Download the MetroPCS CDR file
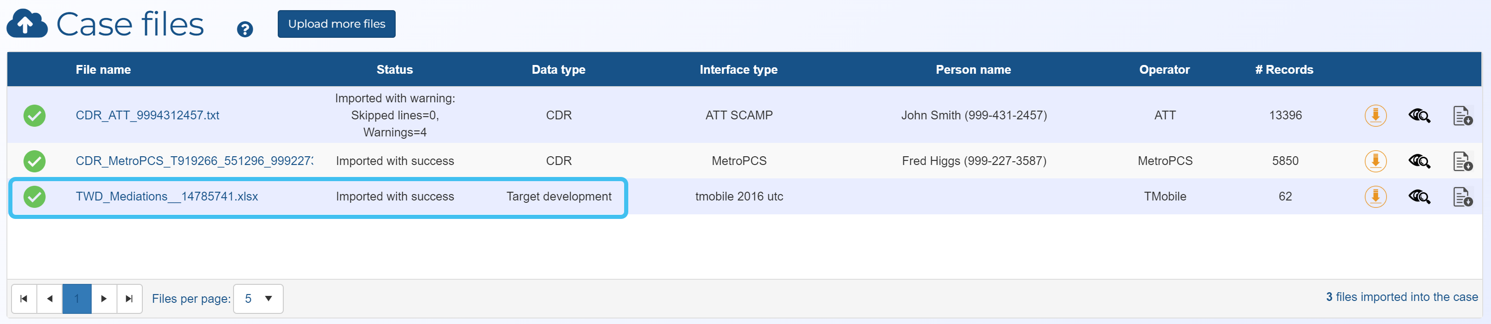Image resolution: width=1491 pixels, height=324 pixels. pos(1375,161)
